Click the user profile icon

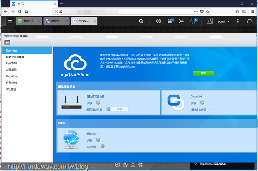coord(210,21)
